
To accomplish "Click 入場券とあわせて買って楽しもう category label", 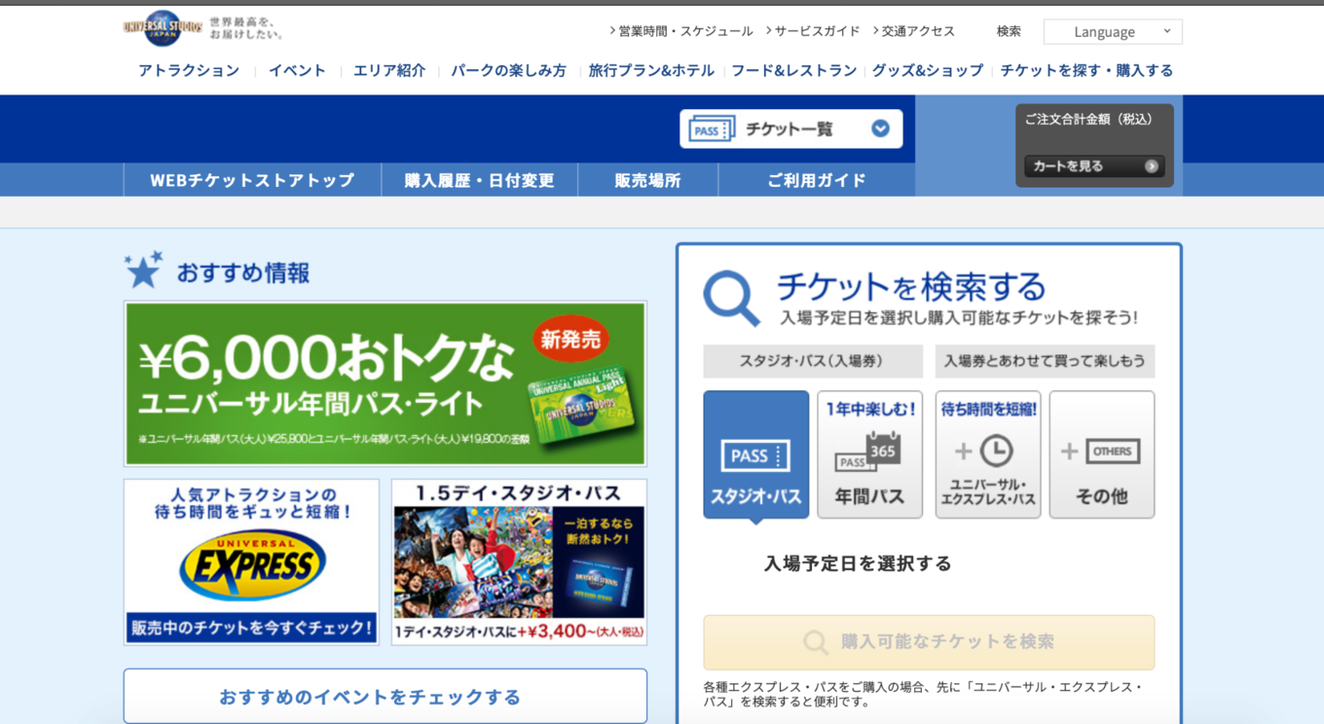I will click(1045, 361).
